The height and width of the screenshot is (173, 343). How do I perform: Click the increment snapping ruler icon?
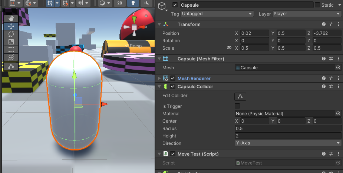(x=80, y=3)
